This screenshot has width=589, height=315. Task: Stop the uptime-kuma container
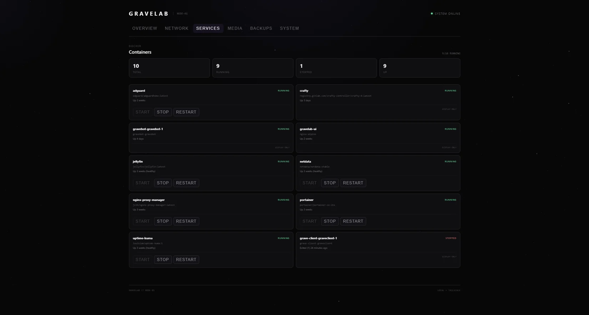(x=163, y=260)
